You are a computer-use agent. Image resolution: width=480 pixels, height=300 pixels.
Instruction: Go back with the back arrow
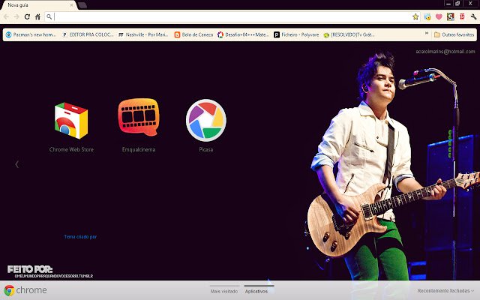[7, 16]
